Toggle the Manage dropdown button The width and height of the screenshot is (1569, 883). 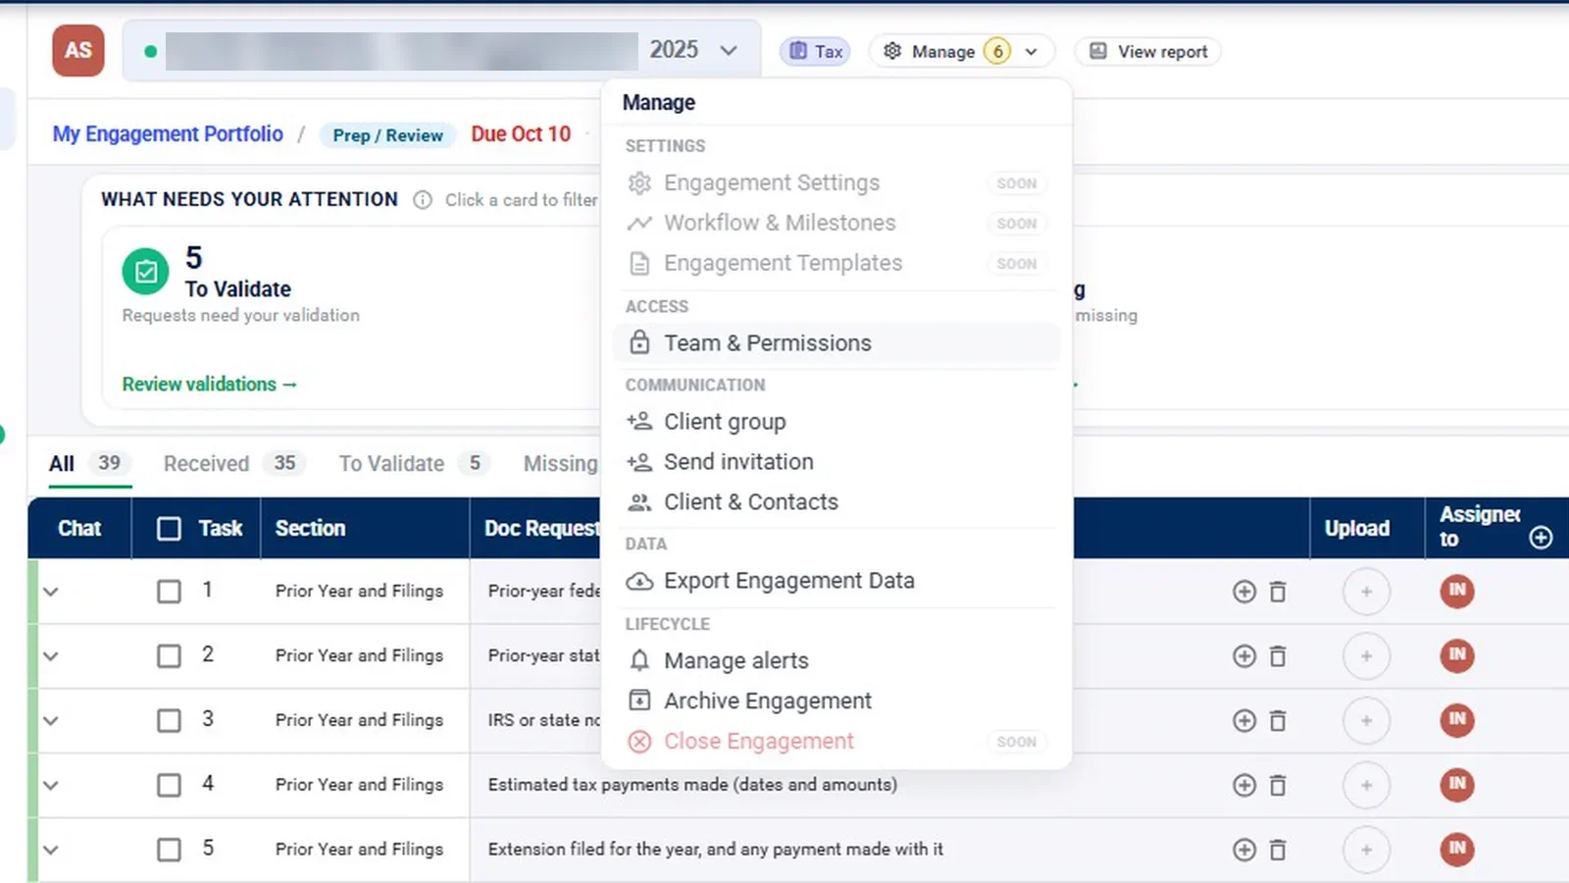point(961,51)
